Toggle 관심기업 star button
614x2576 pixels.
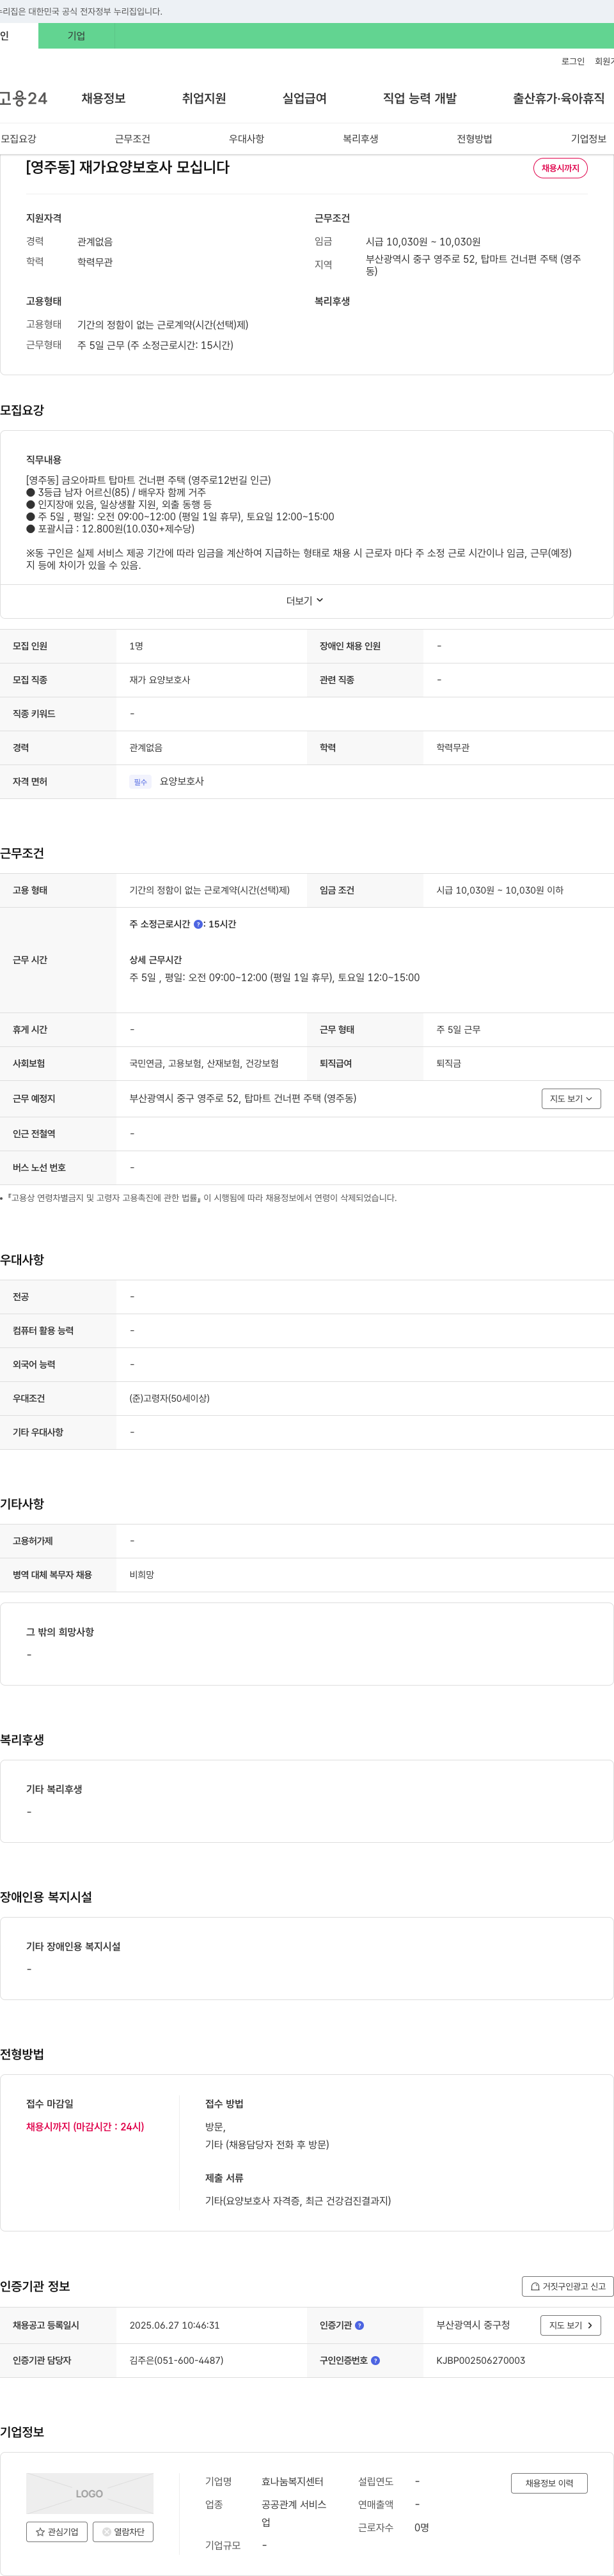coord(56,2531)
